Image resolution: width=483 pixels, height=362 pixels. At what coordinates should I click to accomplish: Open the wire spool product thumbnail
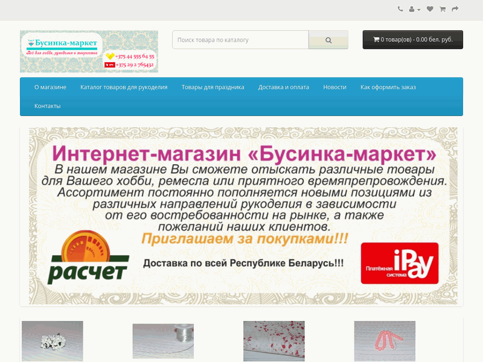point(163,341)
